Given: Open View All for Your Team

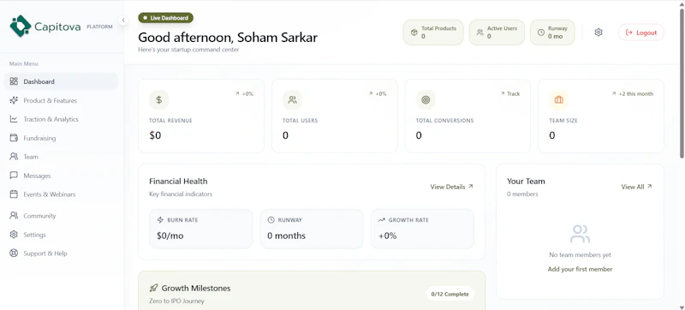Looking at the screenshot, I should [x=636, y=187].
